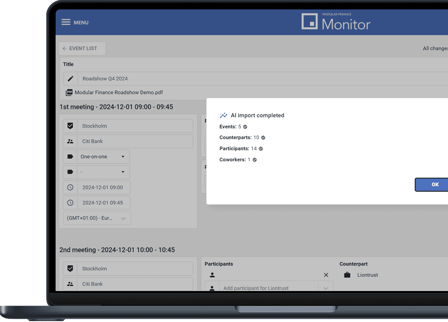Expand the (GMT+01:00) timezone dropdown
The image size is (448, 322).
coord(97,218)
